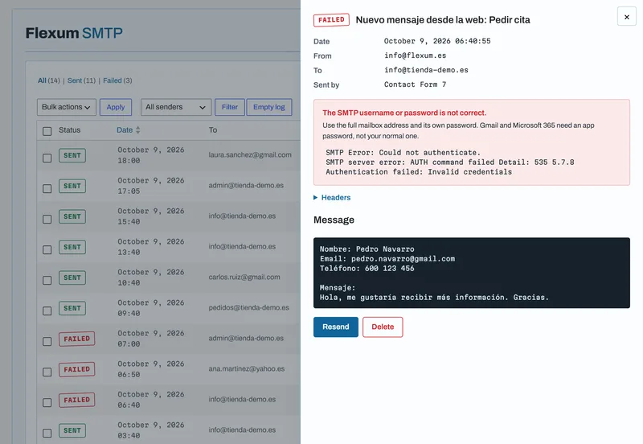Click the 'Contact Form 7' sent-by value
643x444 pixels.
click(x=415, y=84)
